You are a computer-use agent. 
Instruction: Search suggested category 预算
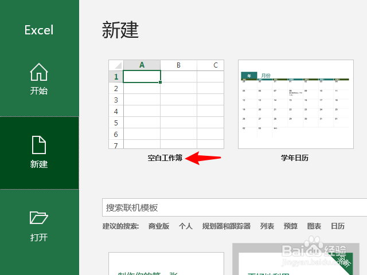click(291, 226)
